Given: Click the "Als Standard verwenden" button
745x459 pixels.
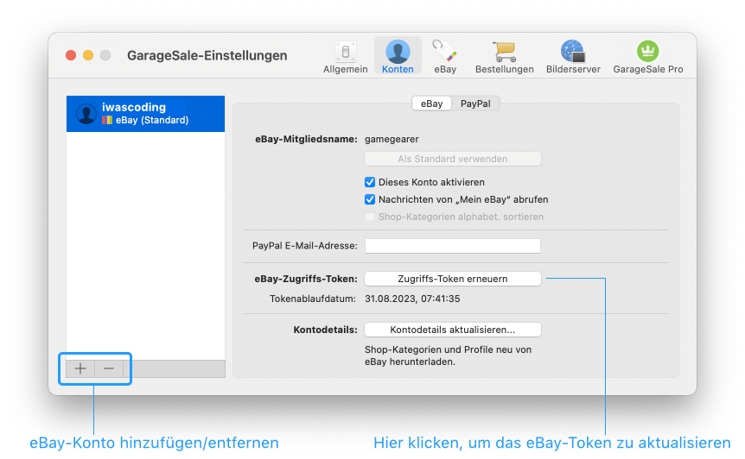Looking at the screenshot, I should (x=453, y=159).
